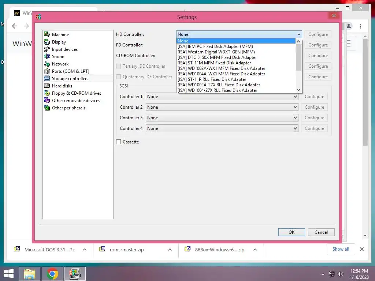The width and height of the screenshot is (375, 281).
Task: Click the Microsoft DOS 3.31 file icon
Action: pyautogui.click(x=17, y=249)
